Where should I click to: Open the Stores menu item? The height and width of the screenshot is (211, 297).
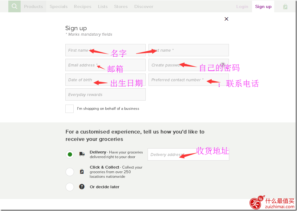click(121, 6)
